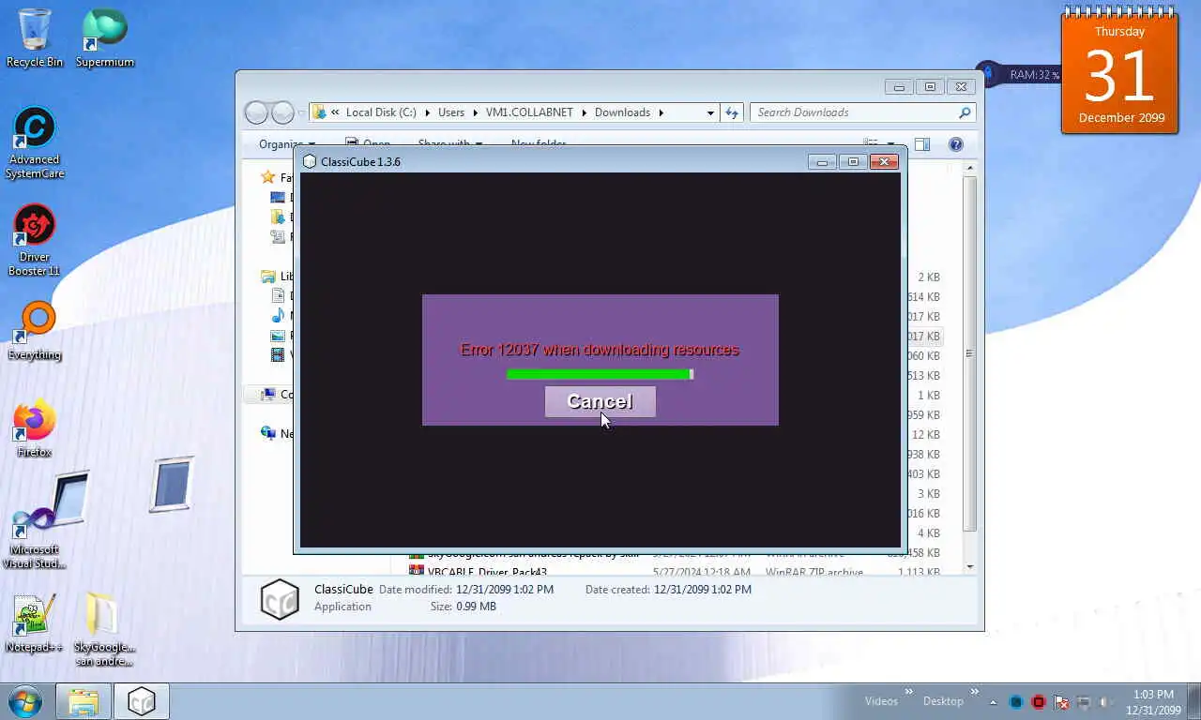Click the Explorer forward navigation button
Viewport: 1201px width, 720px height.
[x=282, y=112]
